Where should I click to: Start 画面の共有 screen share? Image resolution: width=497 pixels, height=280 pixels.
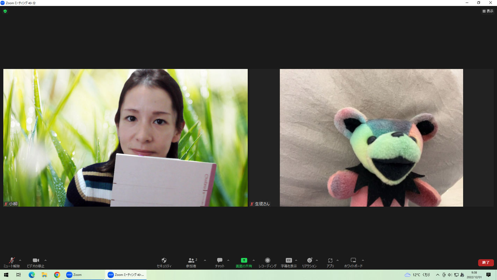click(244, 262)
